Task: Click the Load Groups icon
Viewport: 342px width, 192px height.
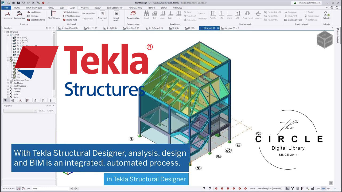Action: (28, 12)
